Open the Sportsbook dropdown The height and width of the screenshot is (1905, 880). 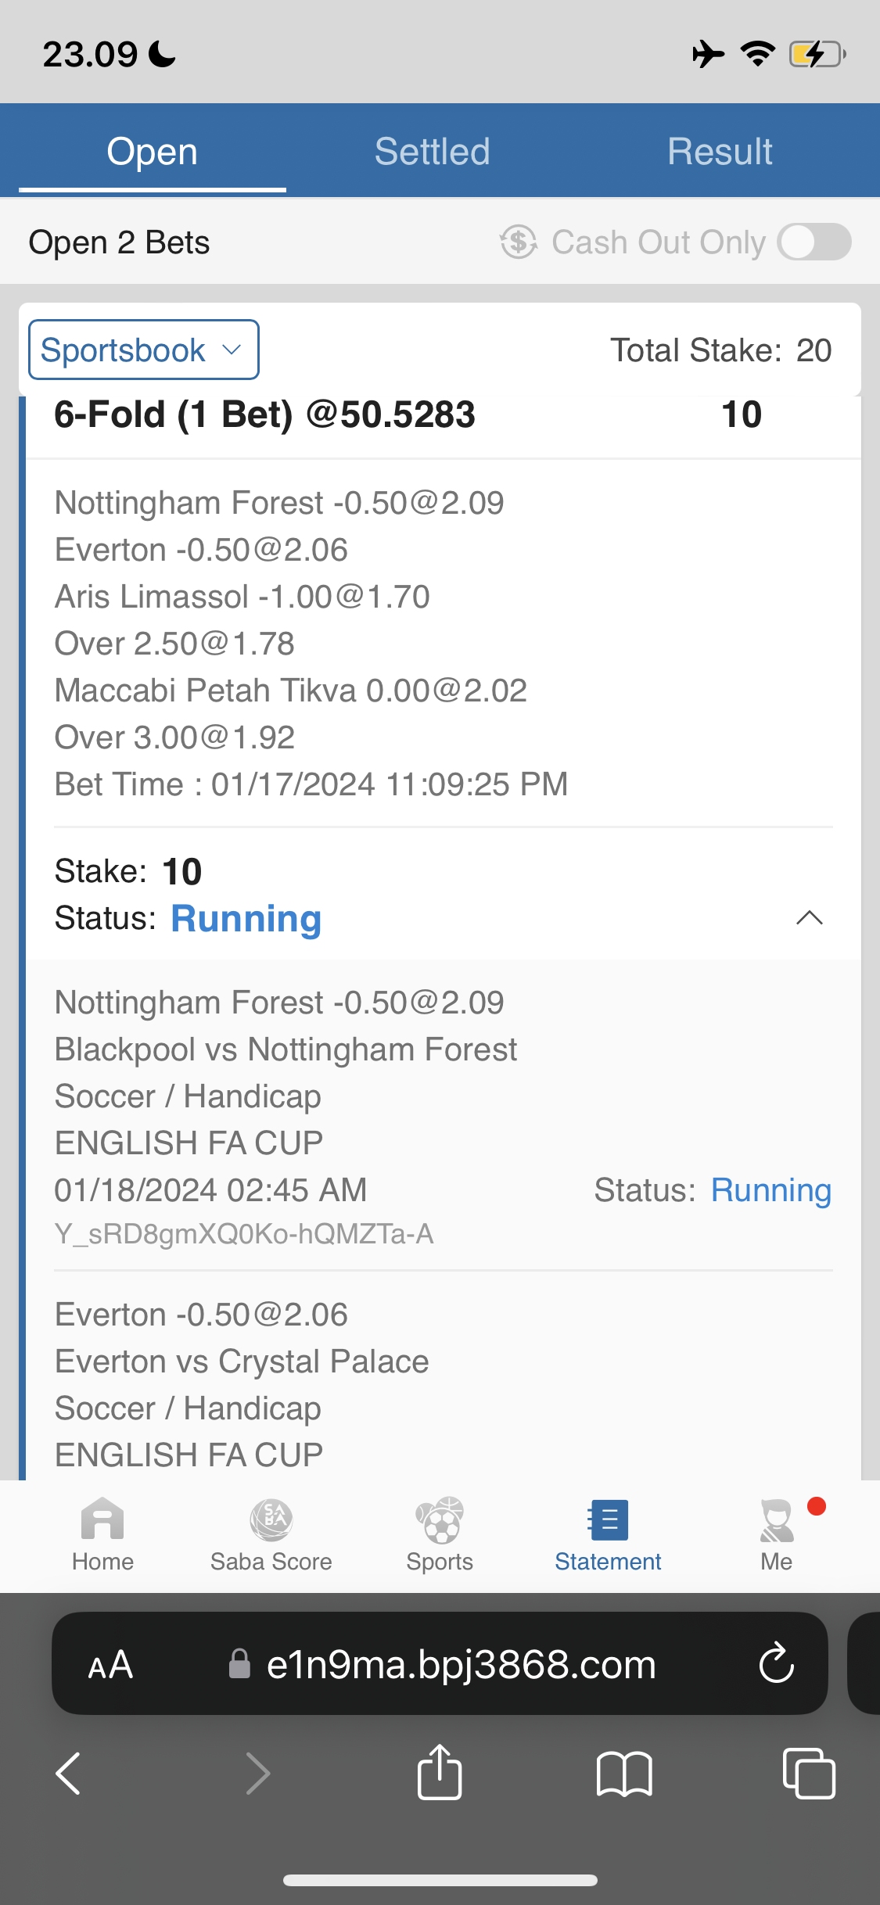click(144, 350)
